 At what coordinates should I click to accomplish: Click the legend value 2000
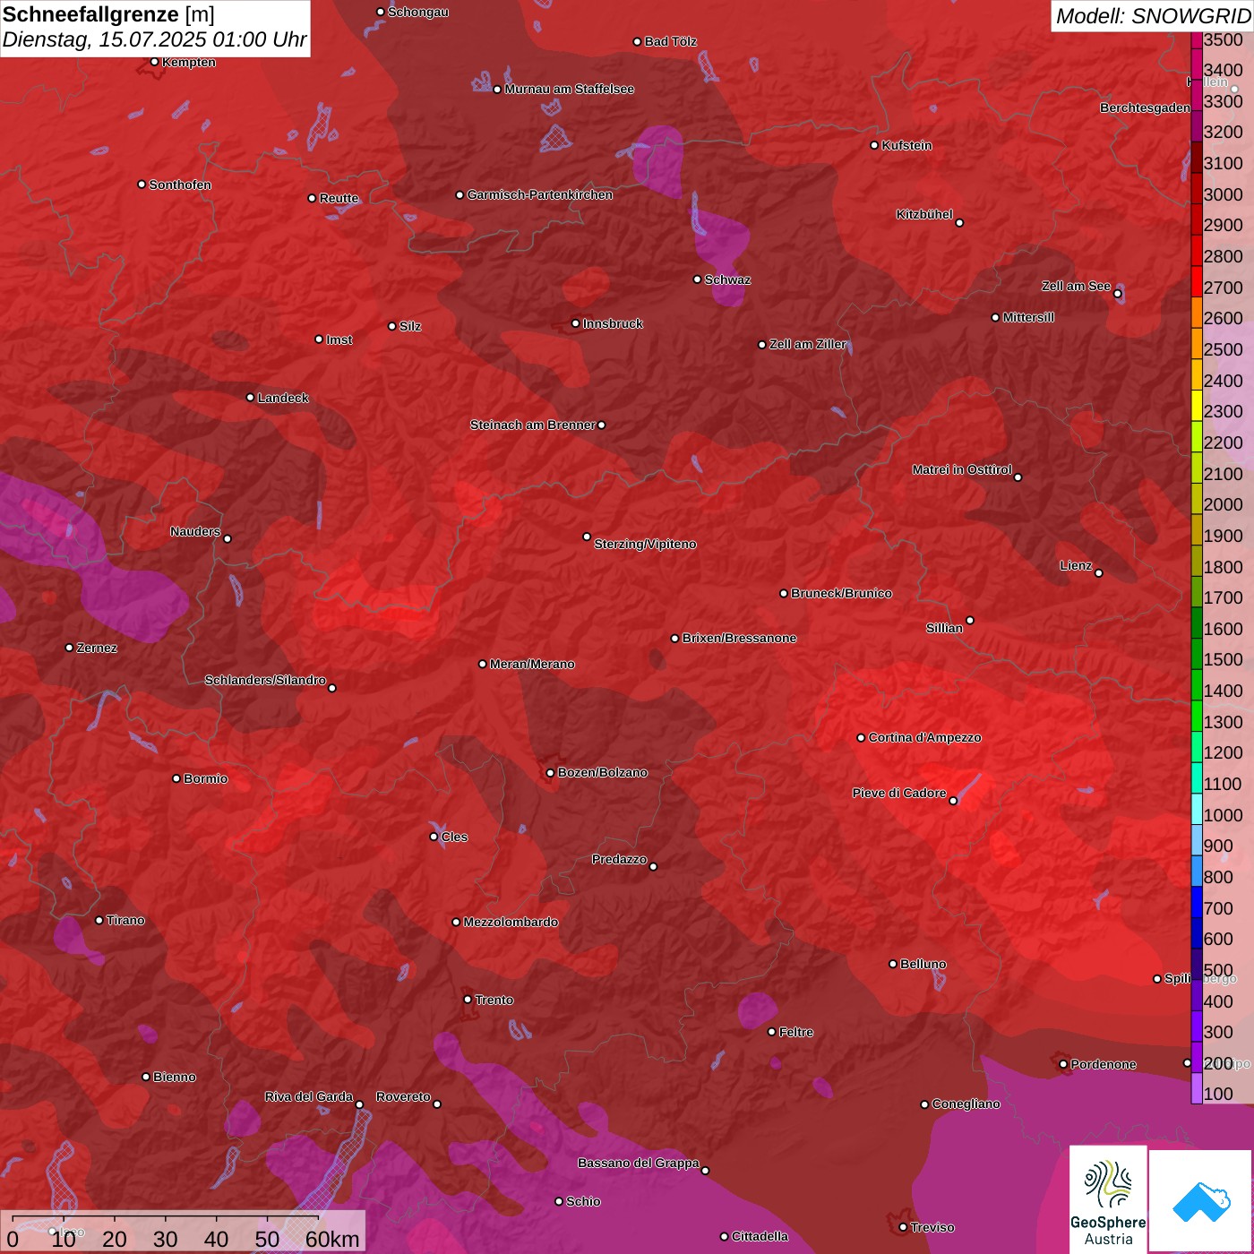pyautogui.click(x=1224, y=504)
